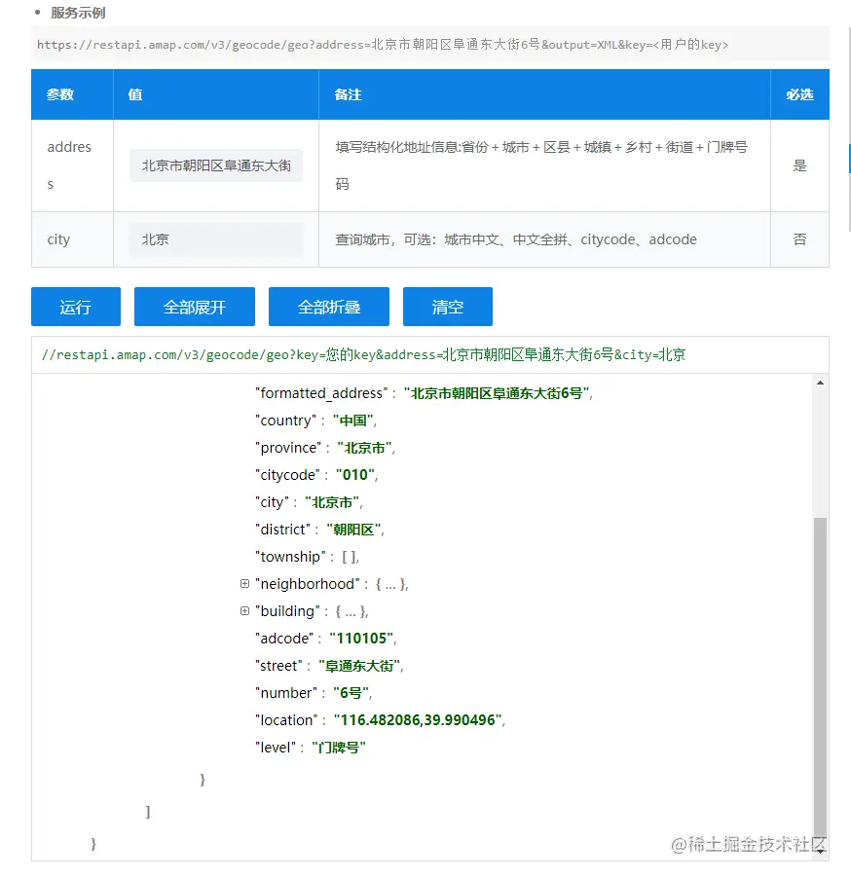Viewport: 851px width, 878px height.
Task: Click the "level" value 门牌号
Action: pyautogui.click(x=339, y=748)
